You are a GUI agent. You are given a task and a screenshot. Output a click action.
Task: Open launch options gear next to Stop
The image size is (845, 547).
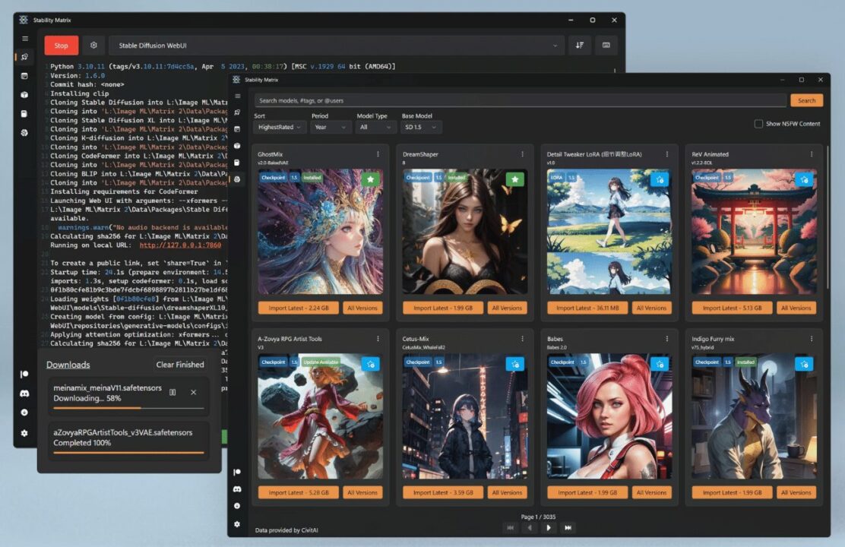(93, 46)
